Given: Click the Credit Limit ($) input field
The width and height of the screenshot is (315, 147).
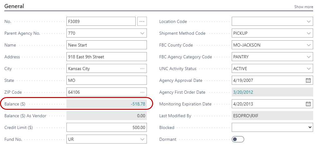Looking at the screenshot, I should coord(106,127).
